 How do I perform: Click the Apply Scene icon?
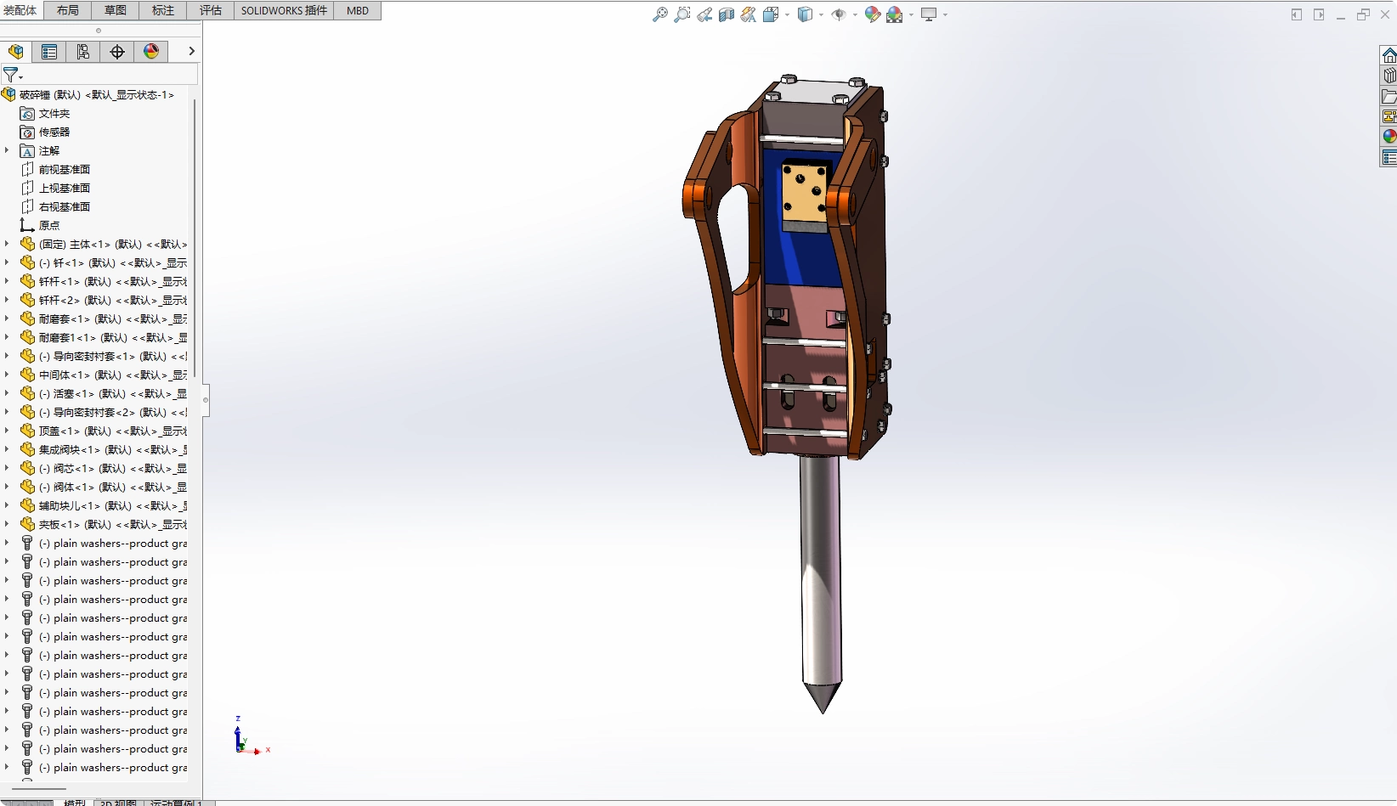coord(895,14)
